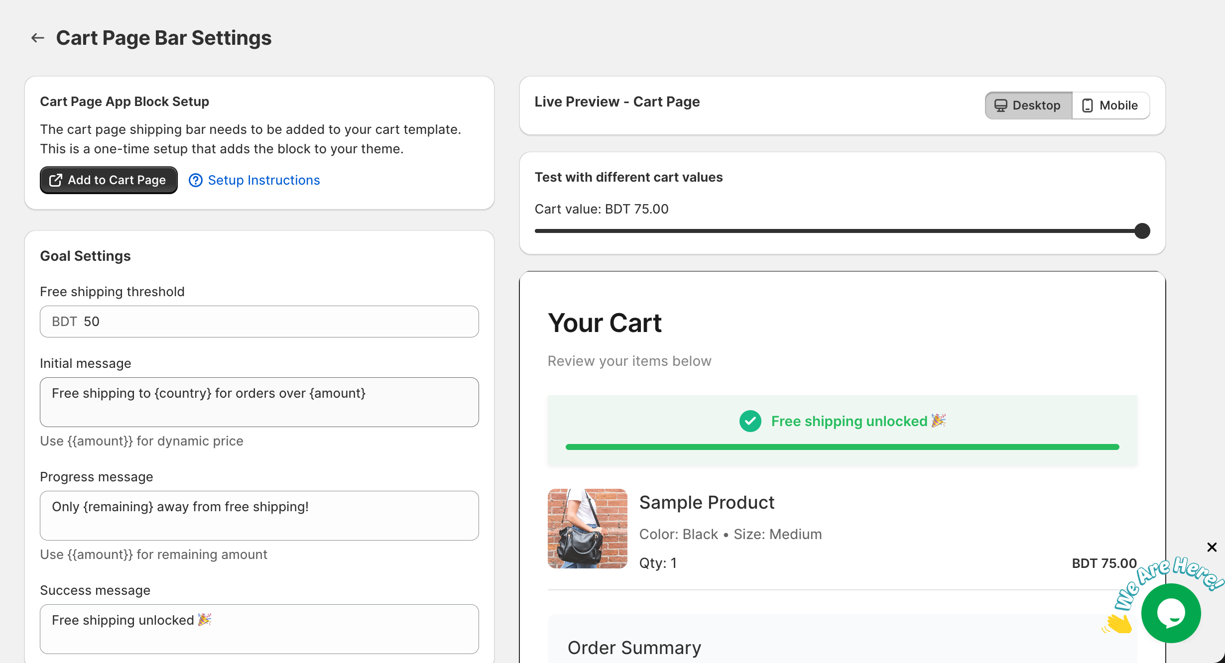Select the Initial message text field
The image size is (1225, 663).
coord(259,402)
